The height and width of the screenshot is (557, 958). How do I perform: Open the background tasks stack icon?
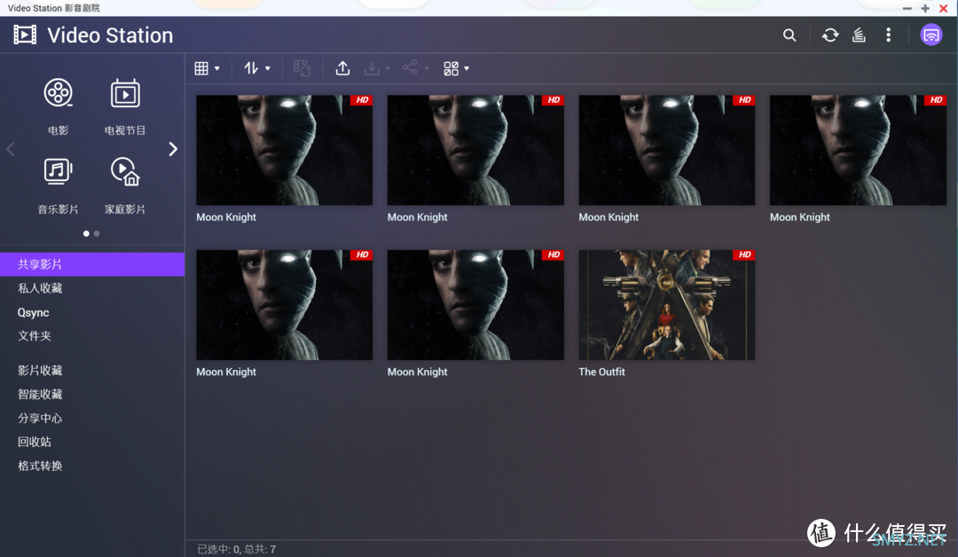click(859, 35)
